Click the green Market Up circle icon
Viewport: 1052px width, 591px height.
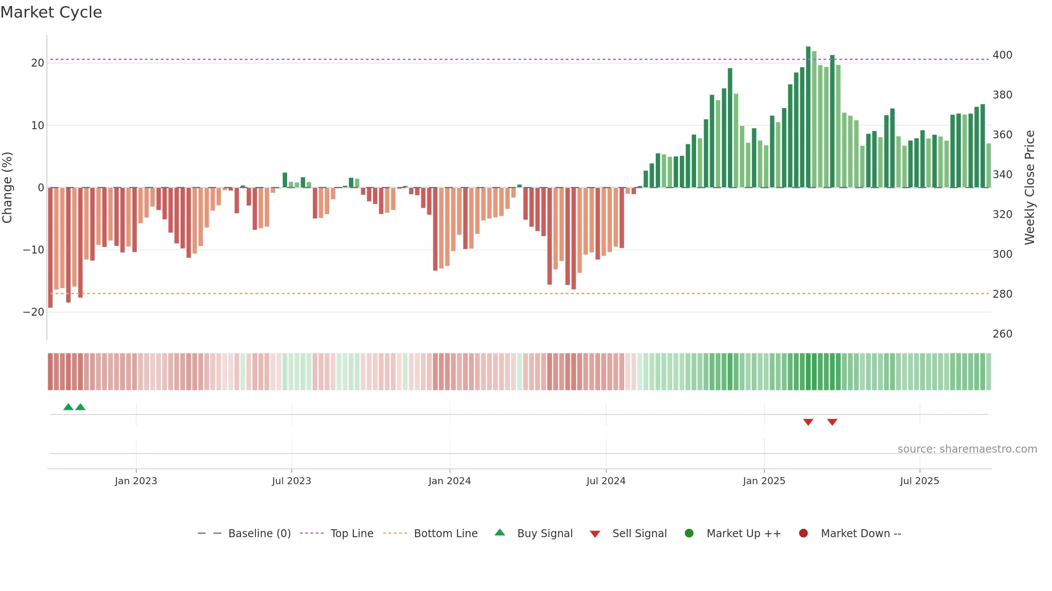point(689,533)
